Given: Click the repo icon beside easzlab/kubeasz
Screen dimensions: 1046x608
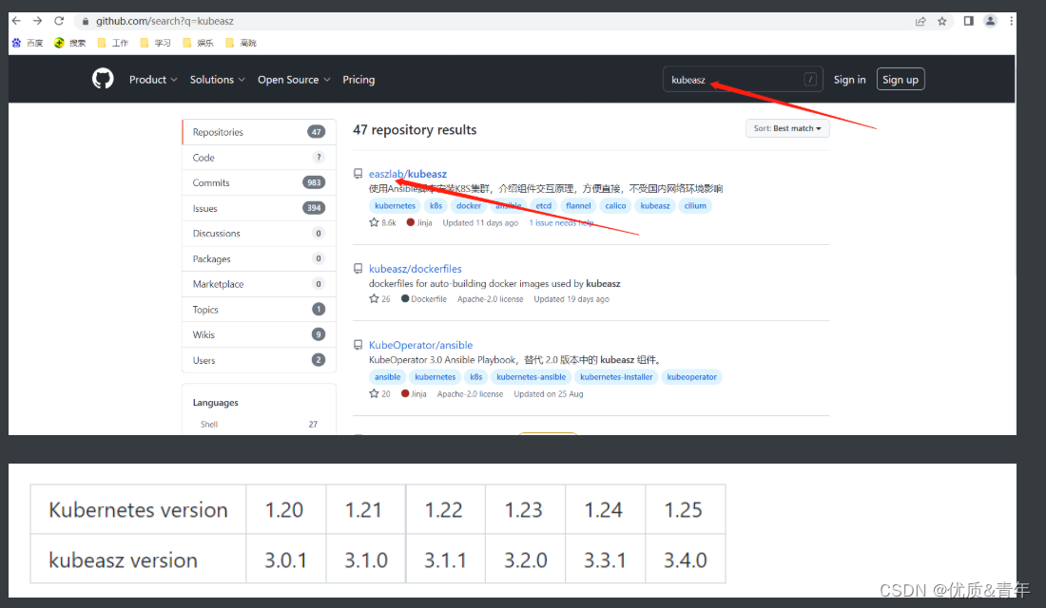Looking at the screenshot, I should [x=358, y=174].
